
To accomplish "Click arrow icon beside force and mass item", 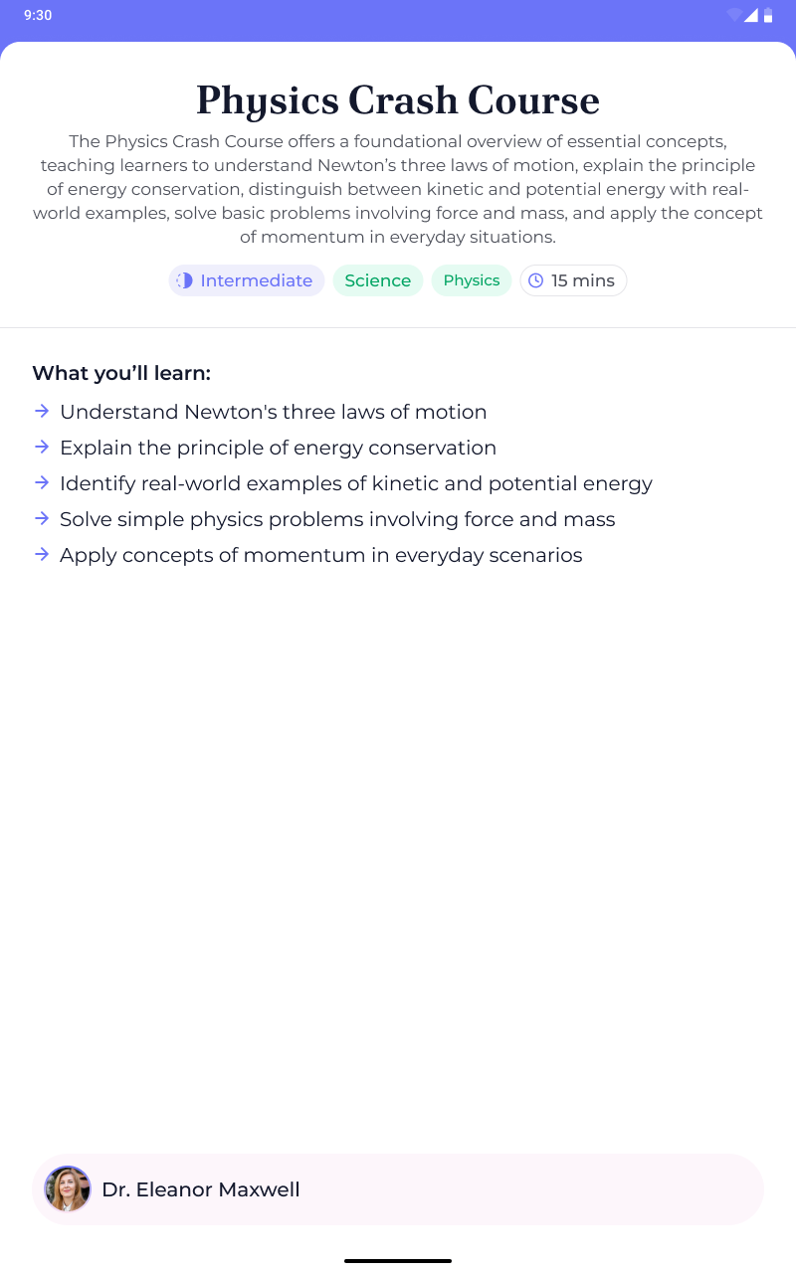I will [x=42, y=518].
